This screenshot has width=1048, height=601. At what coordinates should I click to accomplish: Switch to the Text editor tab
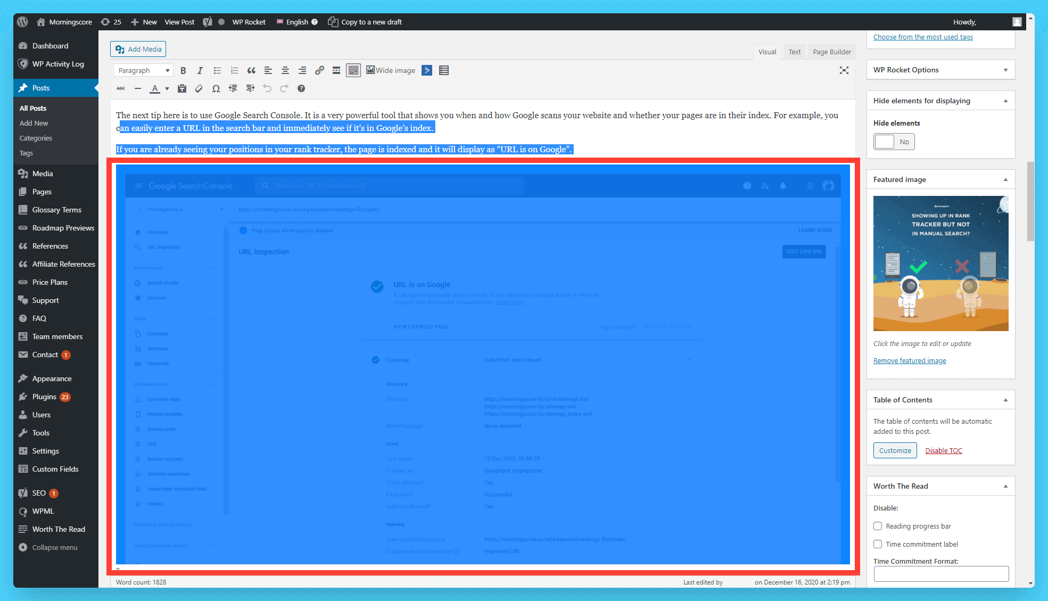click(793, 51)
